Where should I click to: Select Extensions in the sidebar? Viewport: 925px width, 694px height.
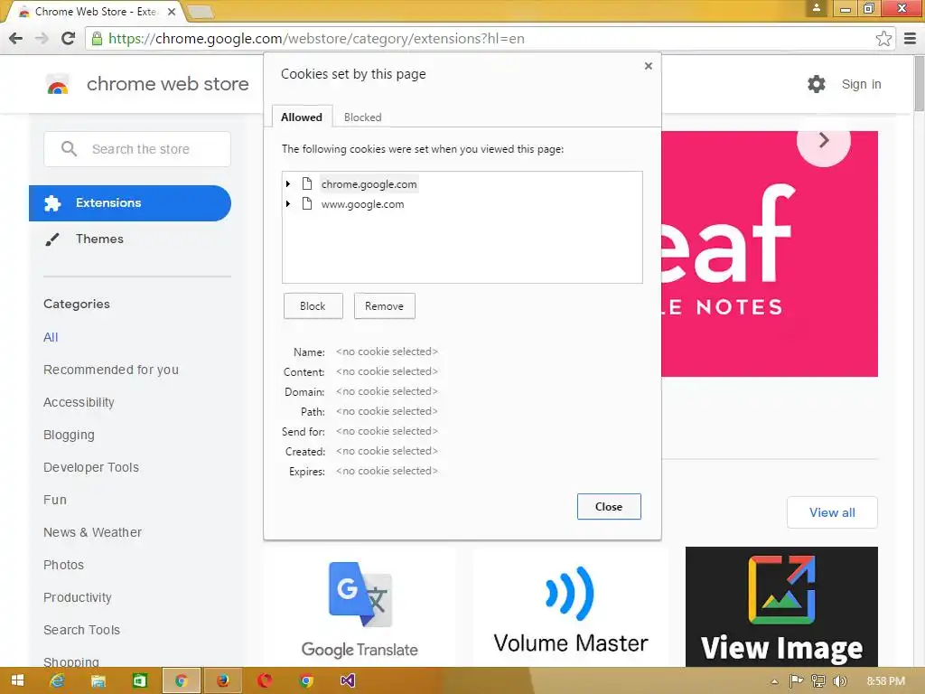point(130,203)
